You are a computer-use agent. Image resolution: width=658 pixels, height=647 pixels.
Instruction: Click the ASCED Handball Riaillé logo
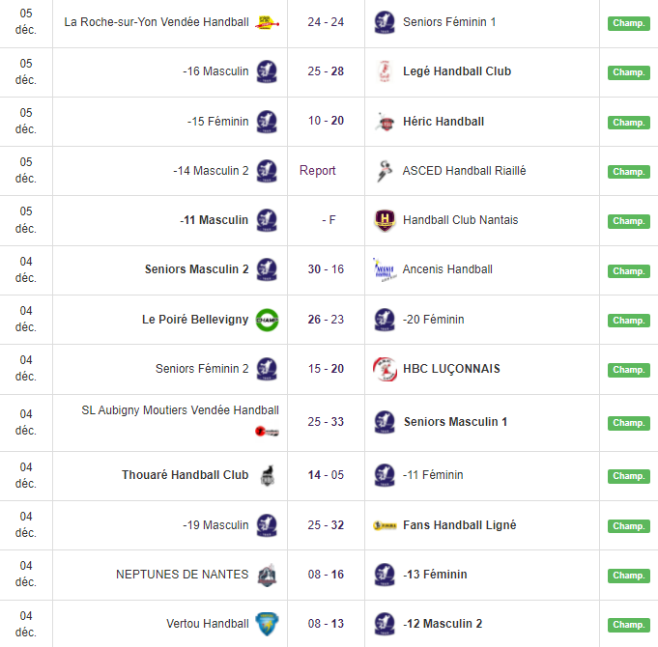[x=385, y=171]
